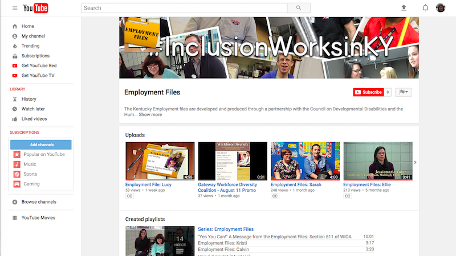Click the #InclusionWorksinKY channel banner
Image resolution: width=456 pixels, height=256 pixels.
coord(269,48)
